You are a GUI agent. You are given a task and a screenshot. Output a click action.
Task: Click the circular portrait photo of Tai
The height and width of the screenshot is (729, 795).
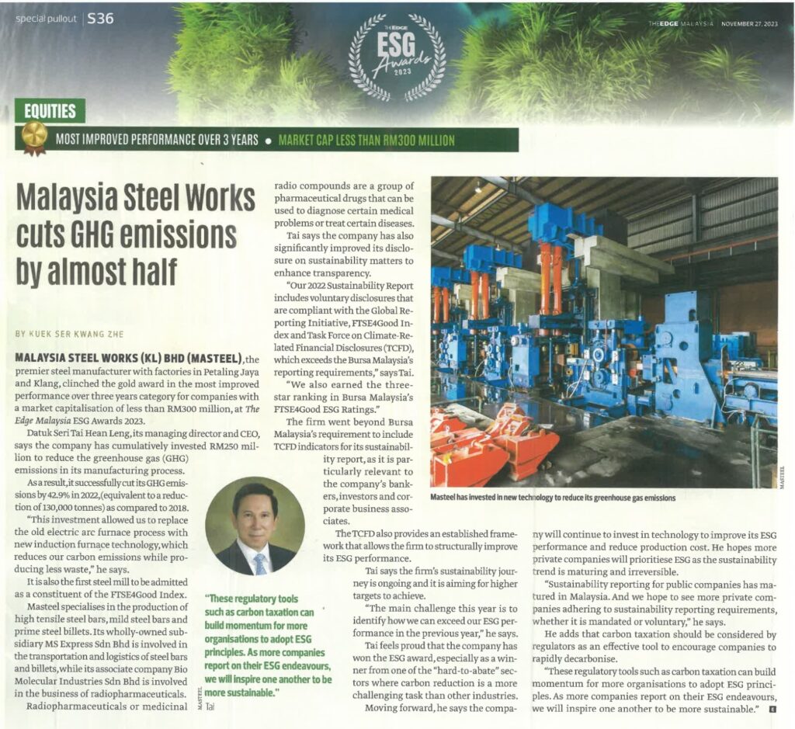coord(255,527)
